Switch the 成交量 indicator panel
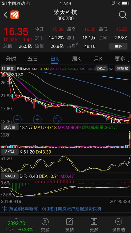The height and width of the screenshot is (233, 131). tap(10, 127)
